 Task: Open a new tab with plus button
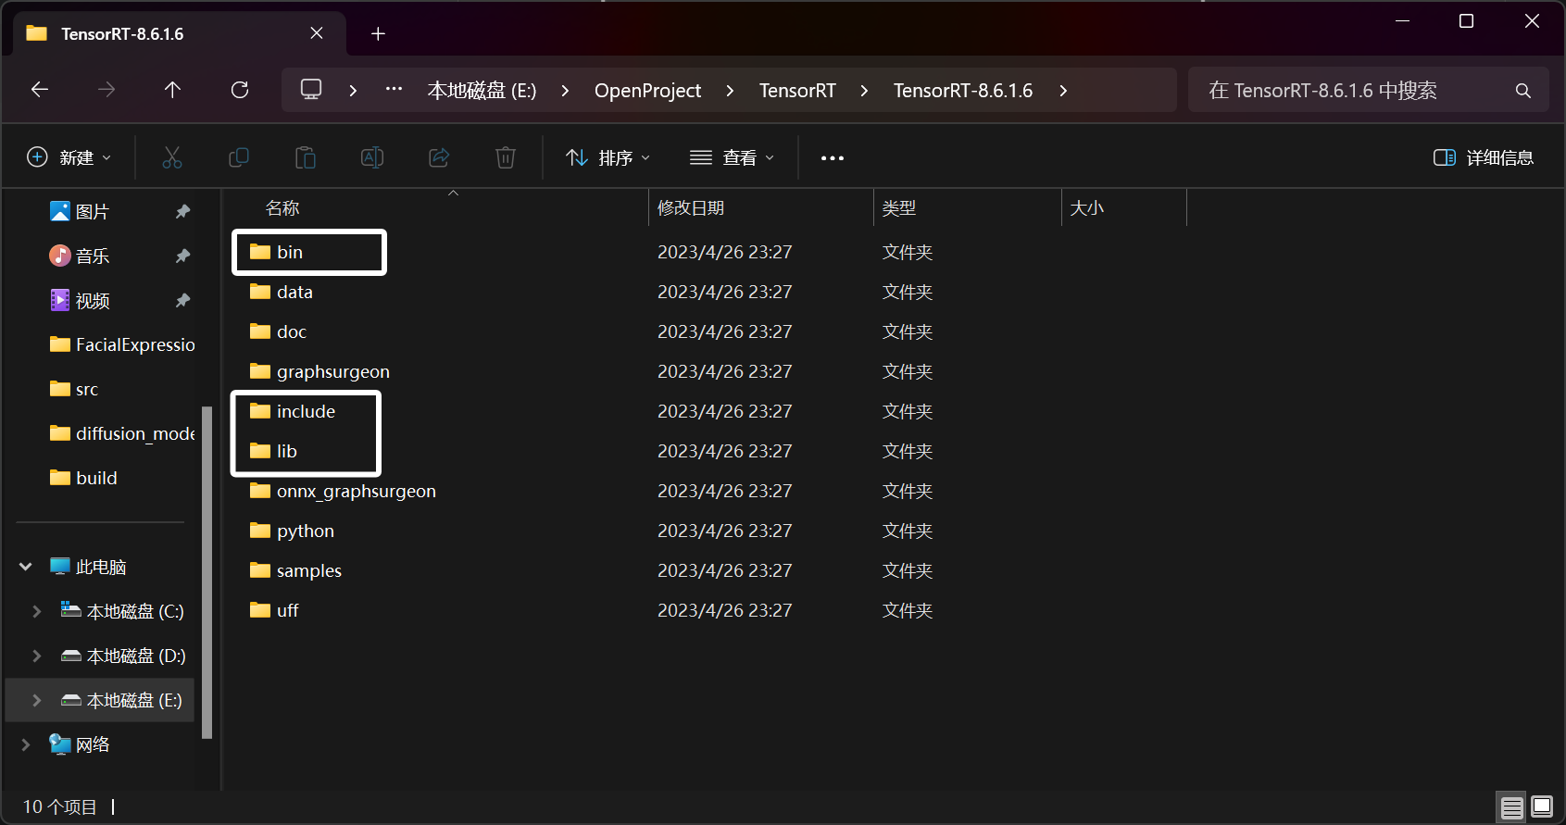click(378, 34)
